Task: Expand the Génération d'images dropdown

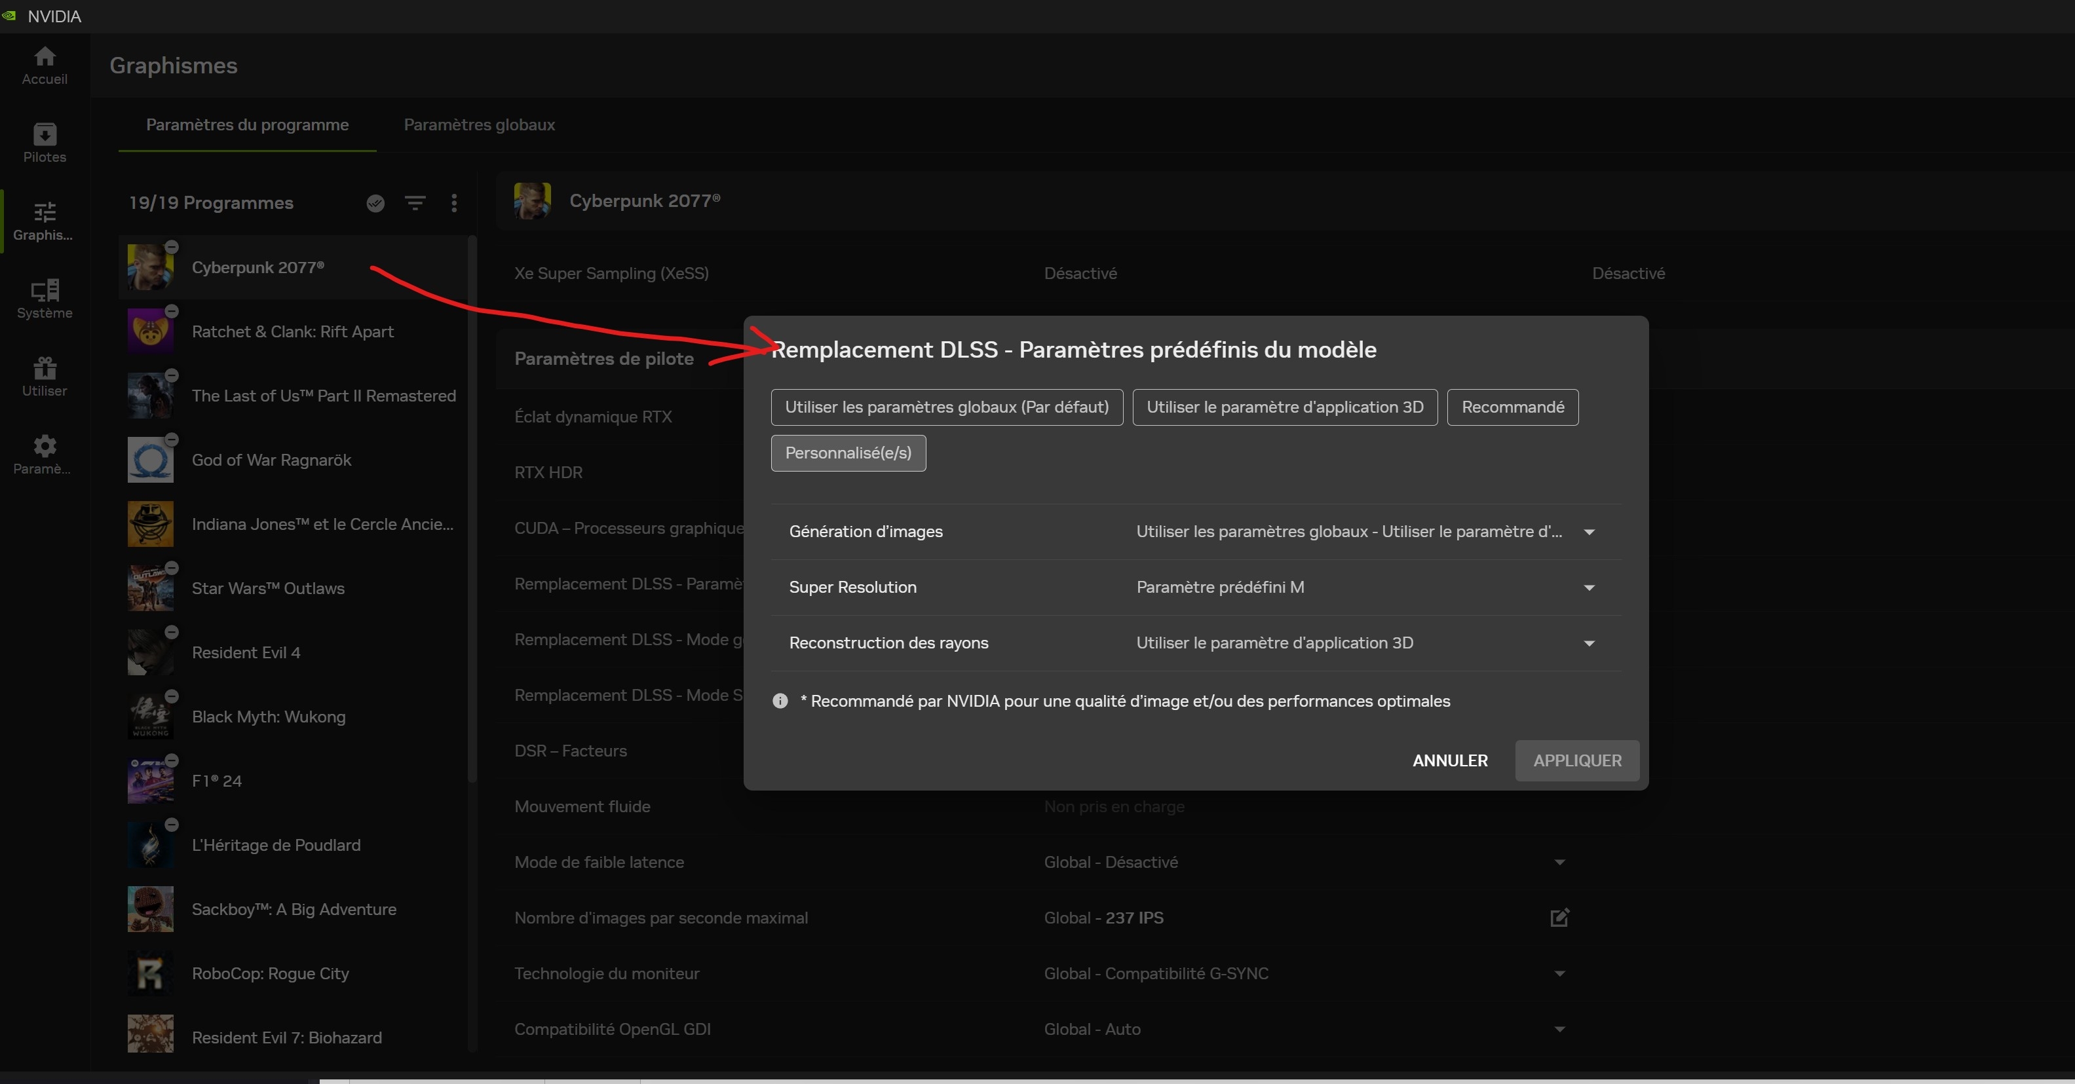Action: [x=1588, y=532]
